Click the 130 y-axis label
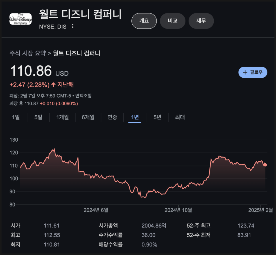This screenshot has height=255, width=276. 14,140
